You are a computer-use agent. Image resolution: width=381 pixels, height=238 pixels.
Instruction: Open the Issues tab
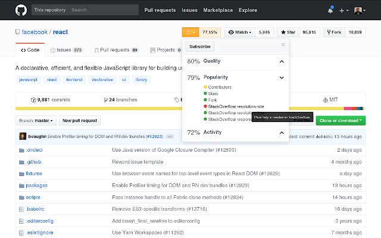pos(67,50)
